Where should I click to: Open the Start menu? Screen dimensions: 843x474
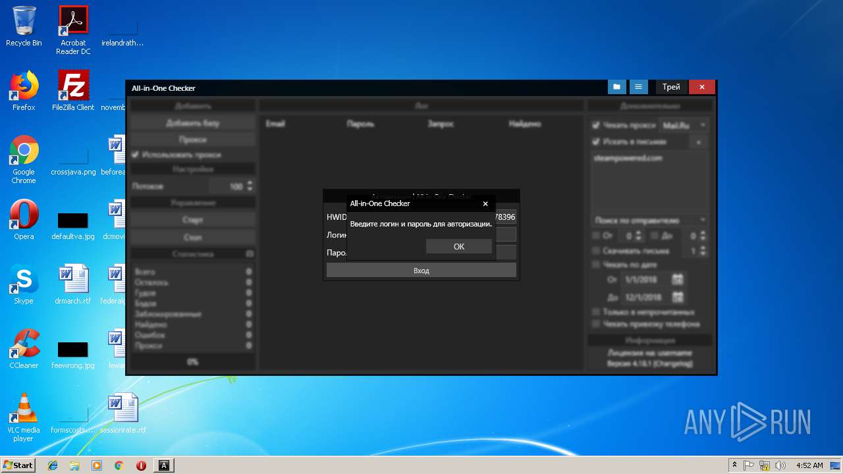(x=18, y=465)
